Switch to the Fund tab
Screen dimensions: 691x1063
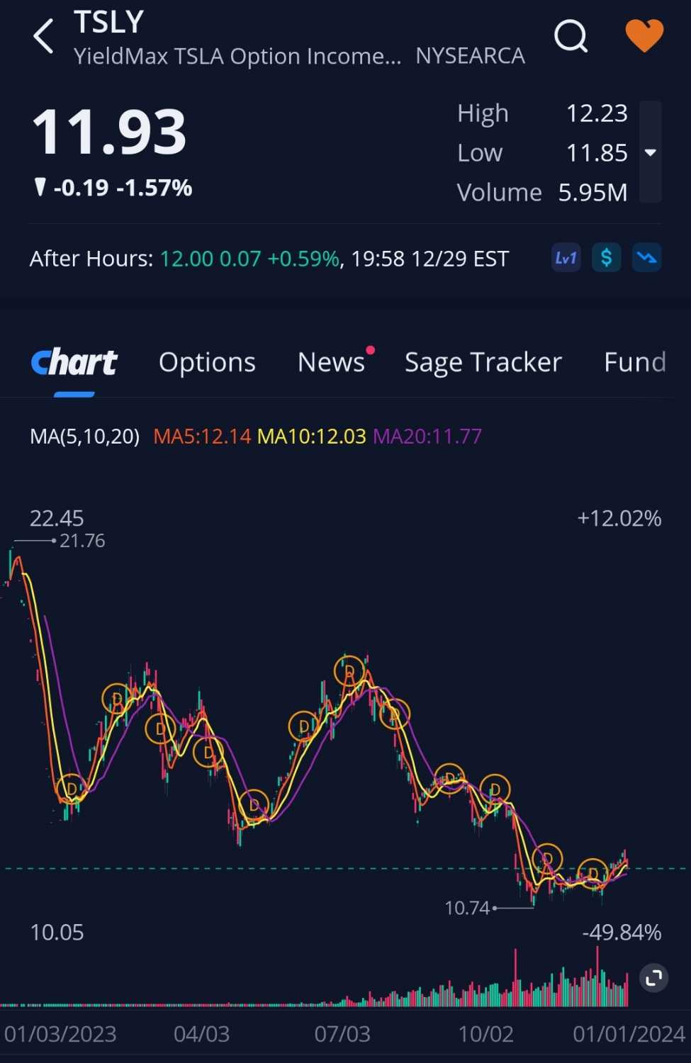[635, 362]
